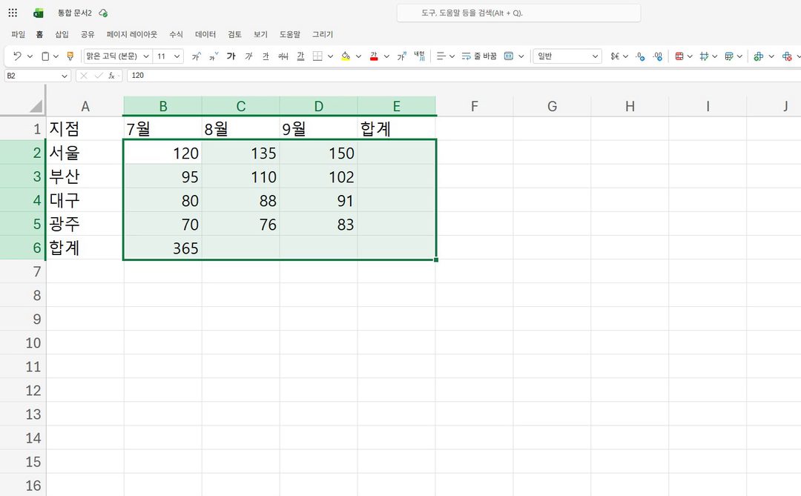Open the 그리기 tab
Image resolution: width=801 pixels, height=496 pixels.
coord(323,34)
